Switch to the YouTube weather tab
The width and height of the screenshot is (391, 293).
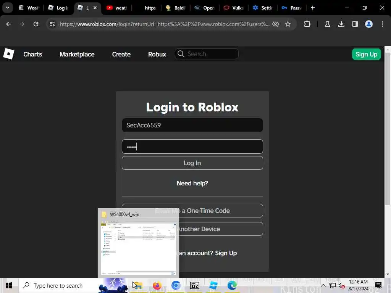[x=117, y=8]
